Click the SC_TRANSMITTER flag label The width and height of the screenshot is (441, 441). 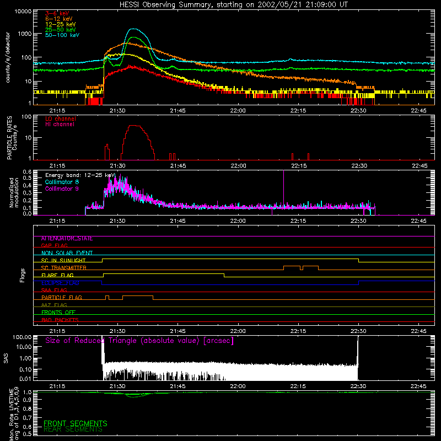(64, 268)
